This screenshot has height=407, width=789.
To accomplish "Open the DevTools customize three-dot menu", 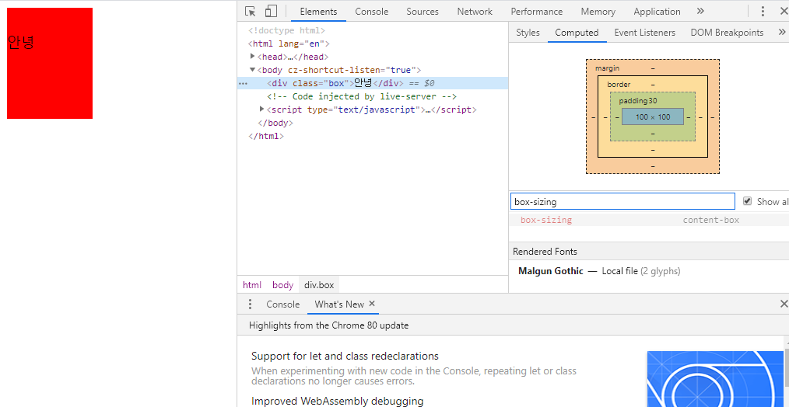I will tap(763, 11).
